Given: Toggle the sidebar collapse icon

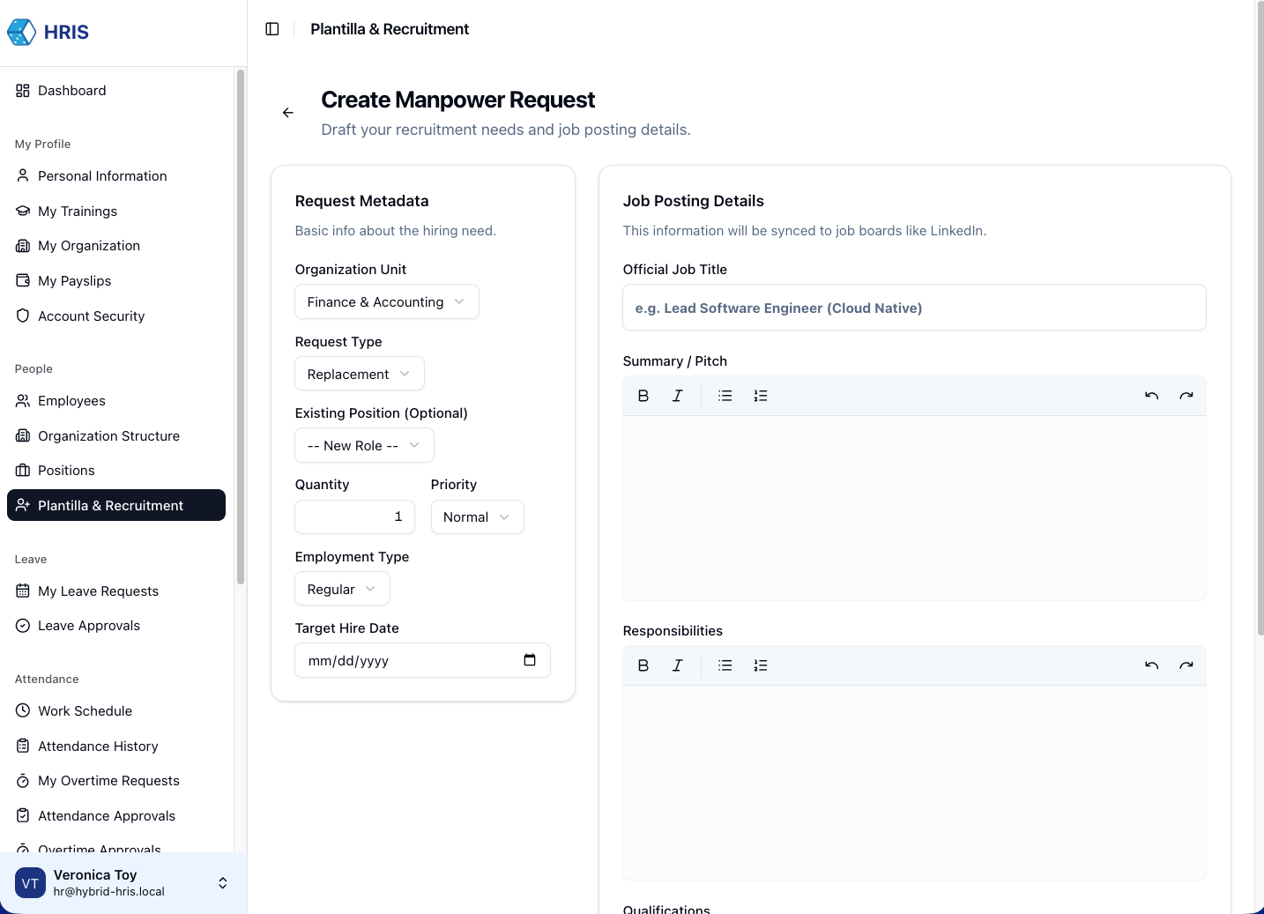Looking at the screenshot, I should point(272,29).
